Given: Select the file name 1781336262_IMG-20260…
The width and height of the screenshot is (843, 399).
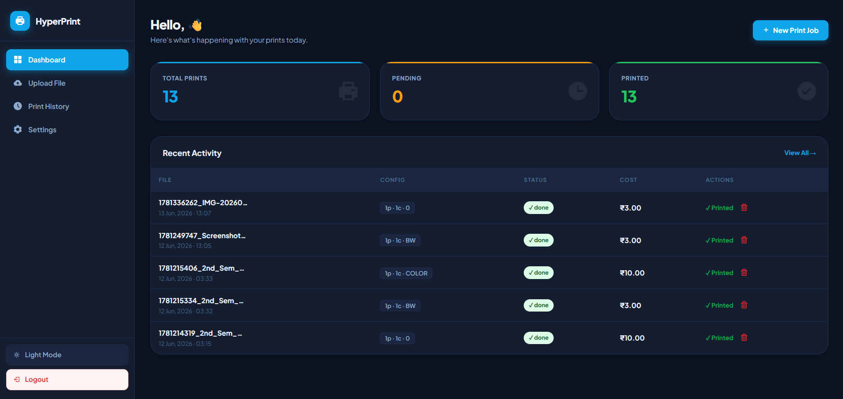Looking at the screenshot, I should point(203,203).
